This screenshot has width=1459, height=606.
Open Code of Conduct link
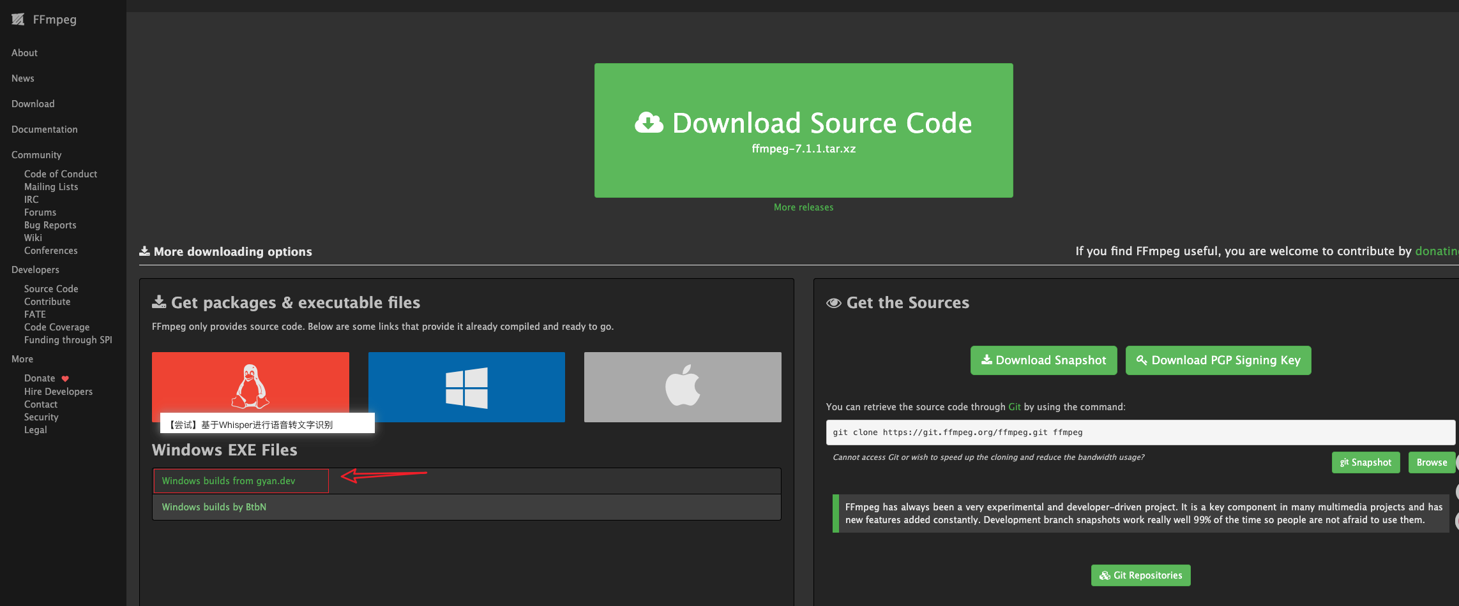[61, 174]
